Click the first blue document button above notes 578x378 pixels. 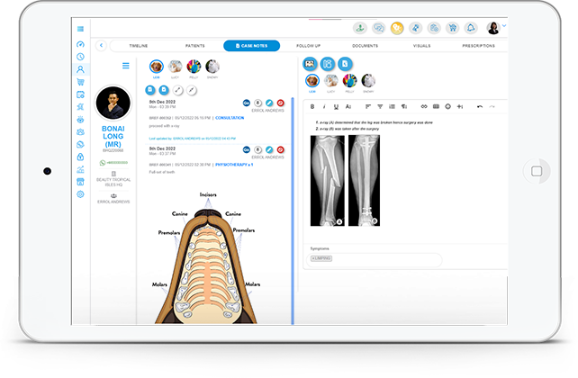tap(150, 90)
